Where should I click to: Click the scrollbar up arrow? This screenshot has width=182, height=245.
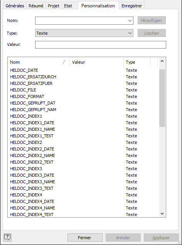pos(162,61)
